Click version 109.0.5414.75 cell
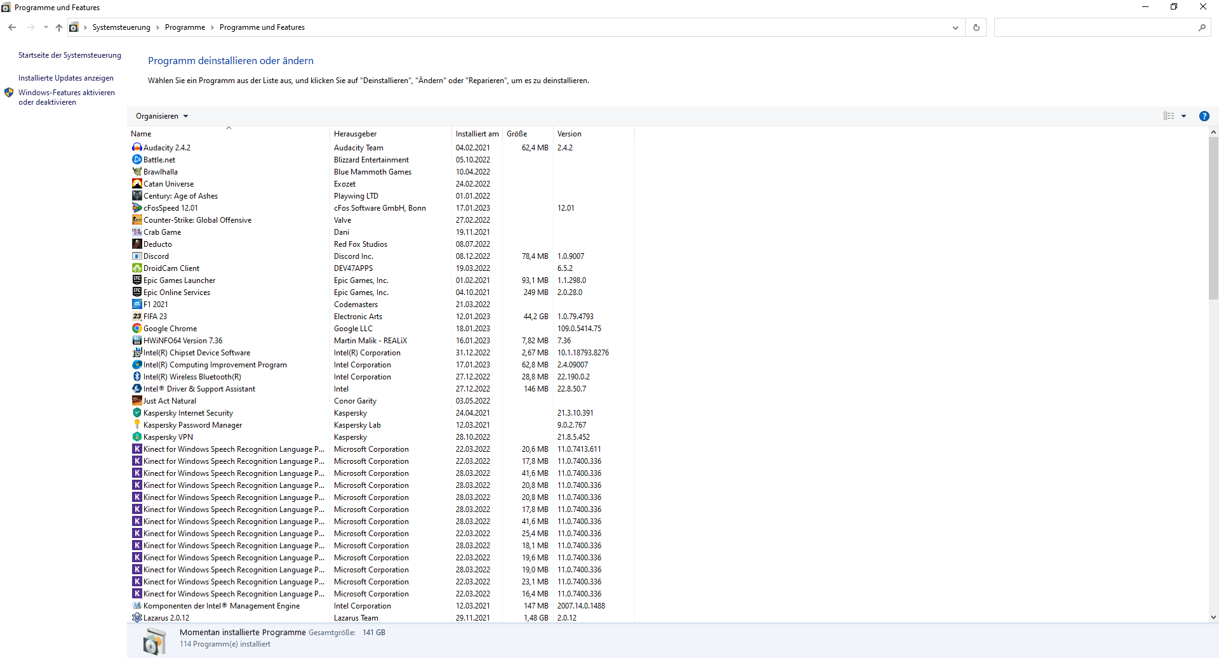This screenshot has width=1219, height=658. pos(579,329)
